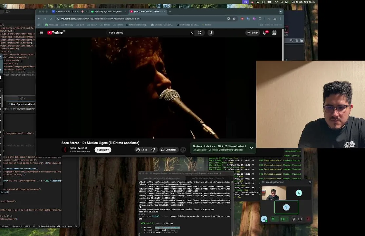Click the LF line ending indicator
The width and height of the screenshot is (365, 236).
coord(34,226)
